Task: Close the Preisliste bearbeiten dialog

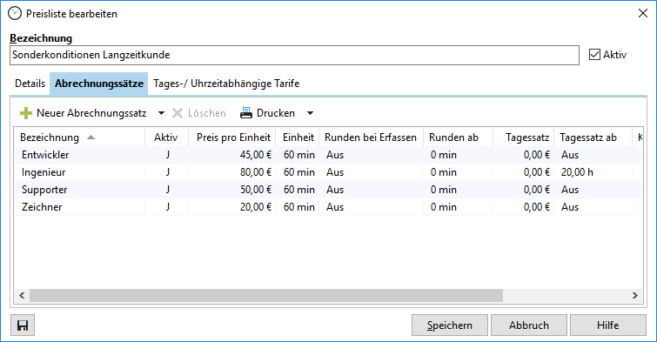Action: (x=643, y=13)
